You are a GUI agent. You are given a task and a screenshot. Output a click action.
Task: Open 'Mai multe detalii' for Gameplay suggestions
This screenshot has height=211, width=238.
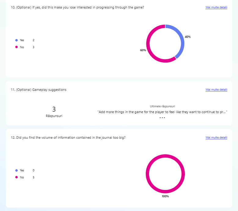[x=216, y=90]
